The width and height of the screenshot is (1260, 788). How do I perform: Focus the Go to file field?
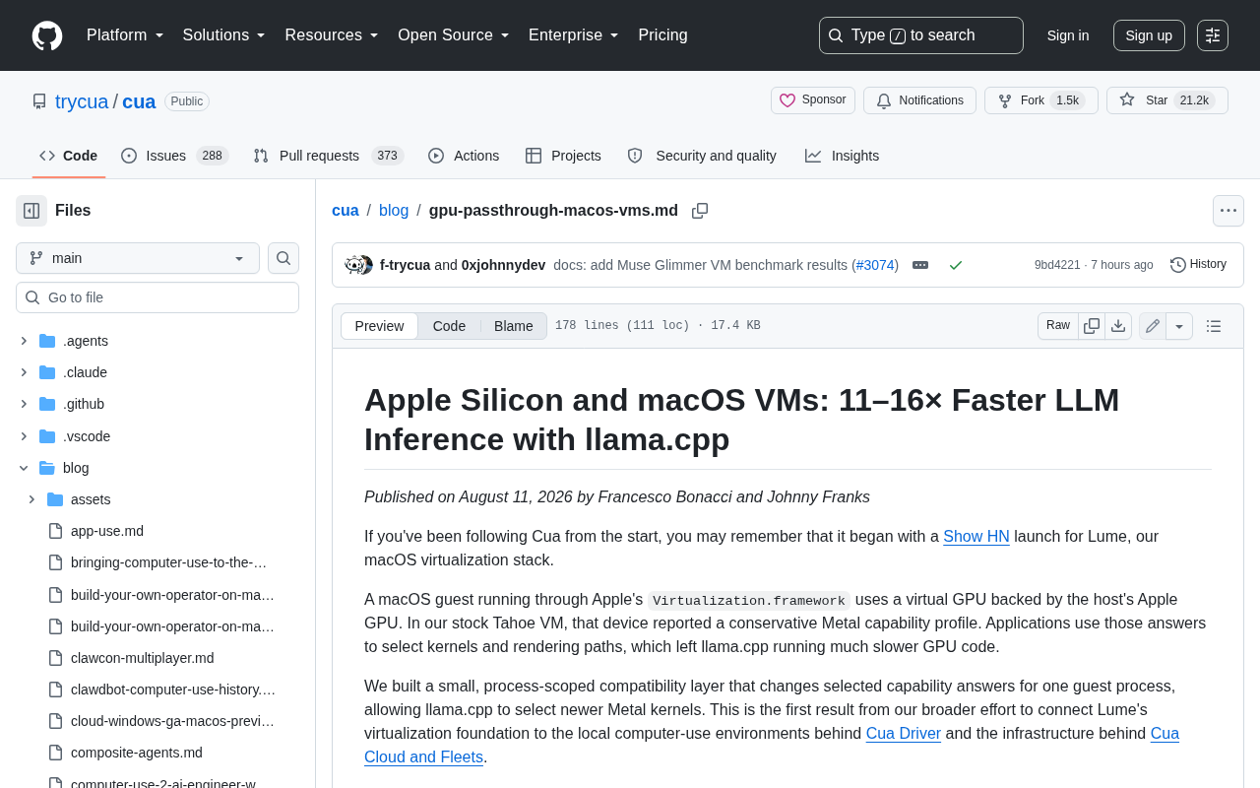[x=157, y=297]
